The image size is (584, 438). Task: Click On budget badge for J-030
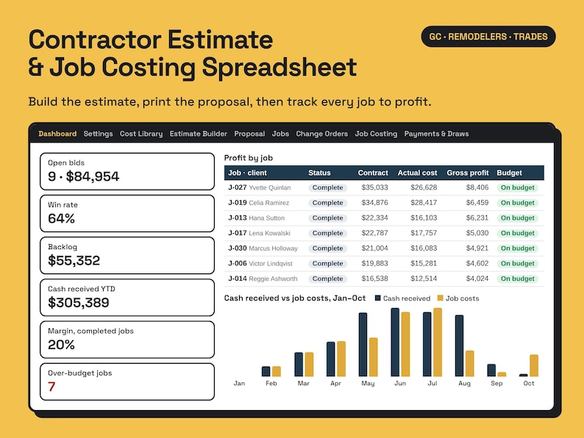[x=517, y=248]
